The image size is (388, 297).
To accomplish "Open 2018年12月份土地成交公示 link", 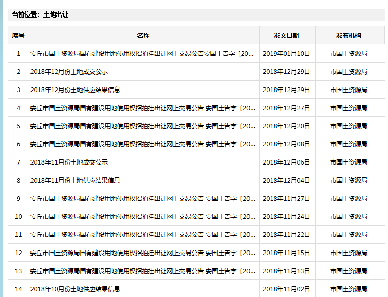I will 69,71.
